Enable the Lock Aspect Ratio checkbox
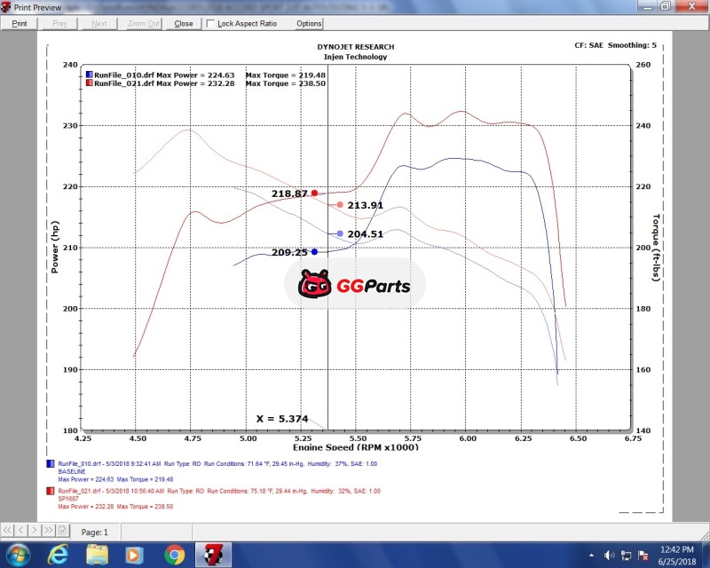This screenshot has height=568, width=710. pyautogui.click(x=210, y=24)
